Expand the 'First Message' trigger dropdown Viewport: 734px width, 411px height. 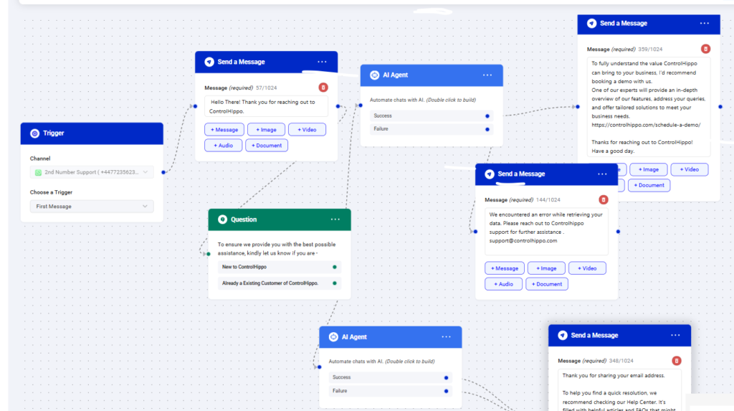click(x=93, y=207)
